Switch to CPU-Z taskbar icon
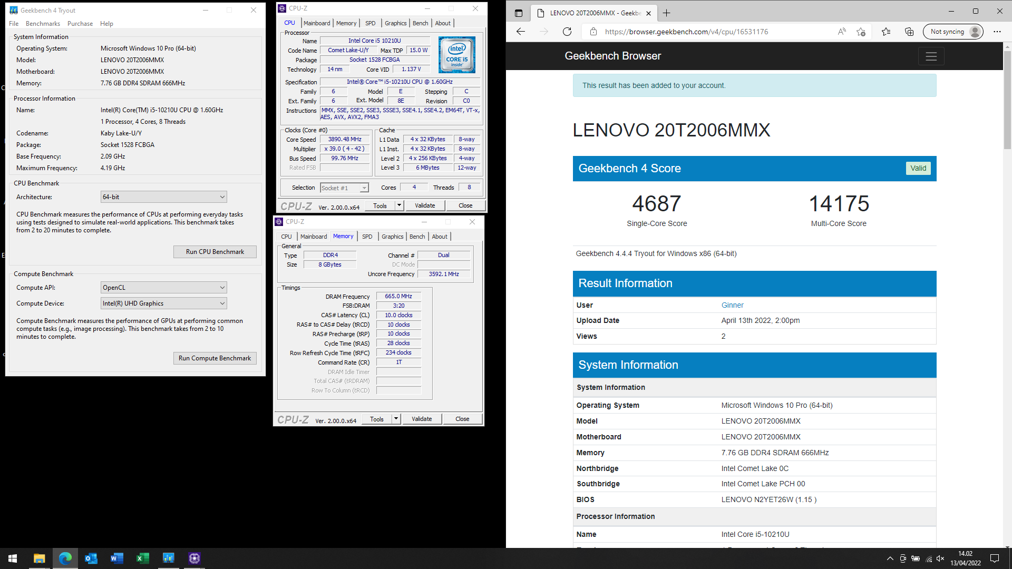 [x=194, y=558]
